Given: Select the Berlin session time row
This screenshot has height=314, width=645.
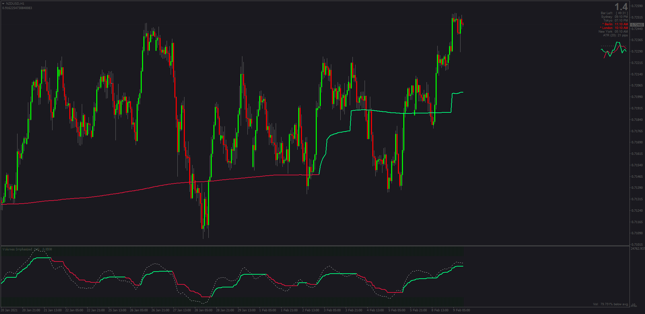Looking at the screenshot, I should coord(615,24).
